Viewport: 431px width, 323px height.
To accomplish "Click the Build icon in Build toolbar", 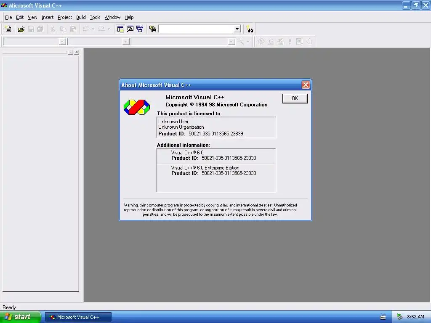I will click(x=271, y=42).
